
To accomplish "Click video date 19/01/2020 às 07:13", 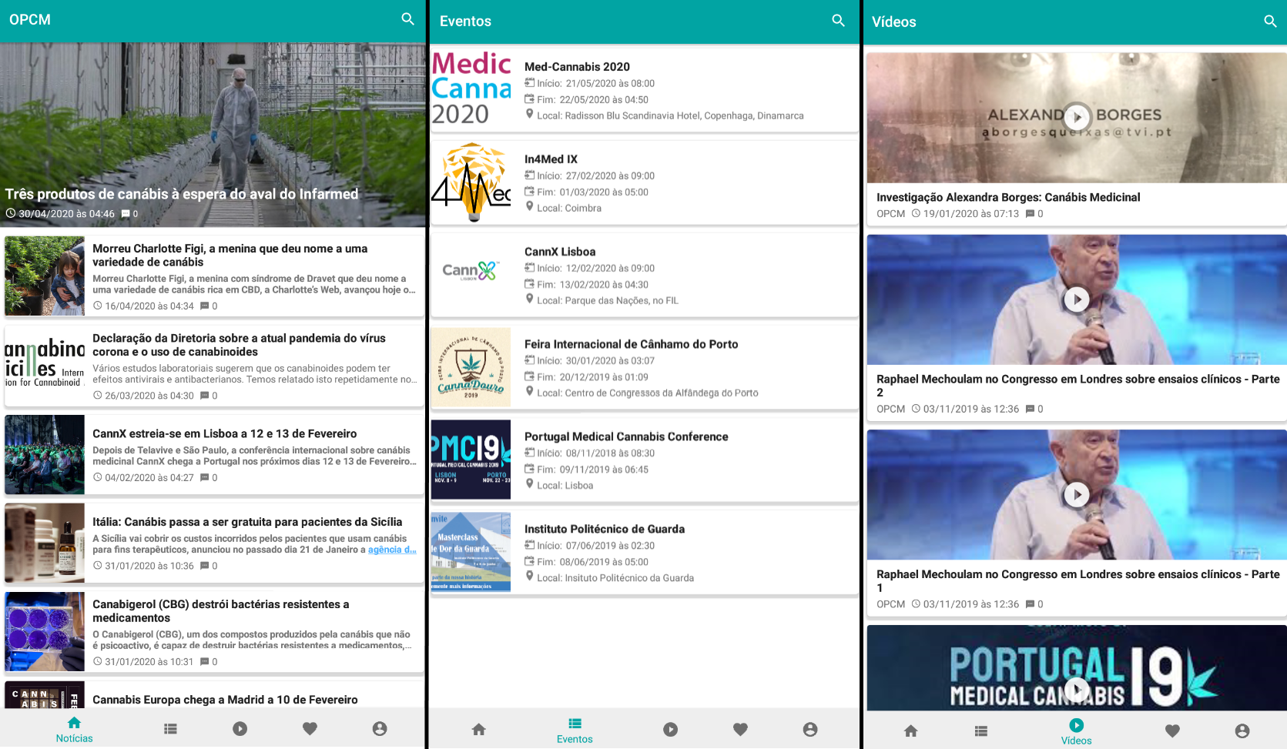I will pyautogui.click(x=970, y=213).
